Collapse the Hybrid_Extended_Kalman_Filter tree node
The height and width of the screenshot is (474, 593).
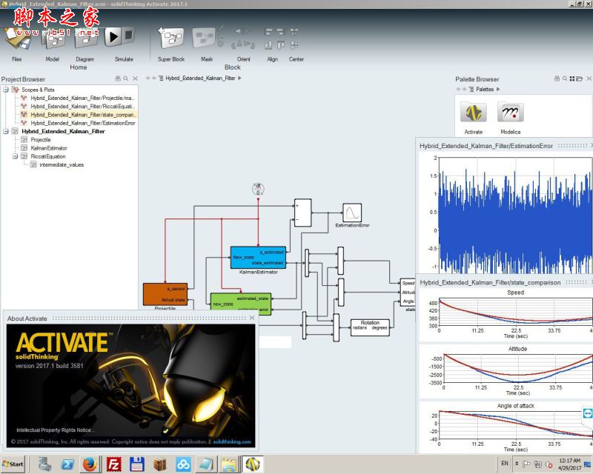pos(6,131)
